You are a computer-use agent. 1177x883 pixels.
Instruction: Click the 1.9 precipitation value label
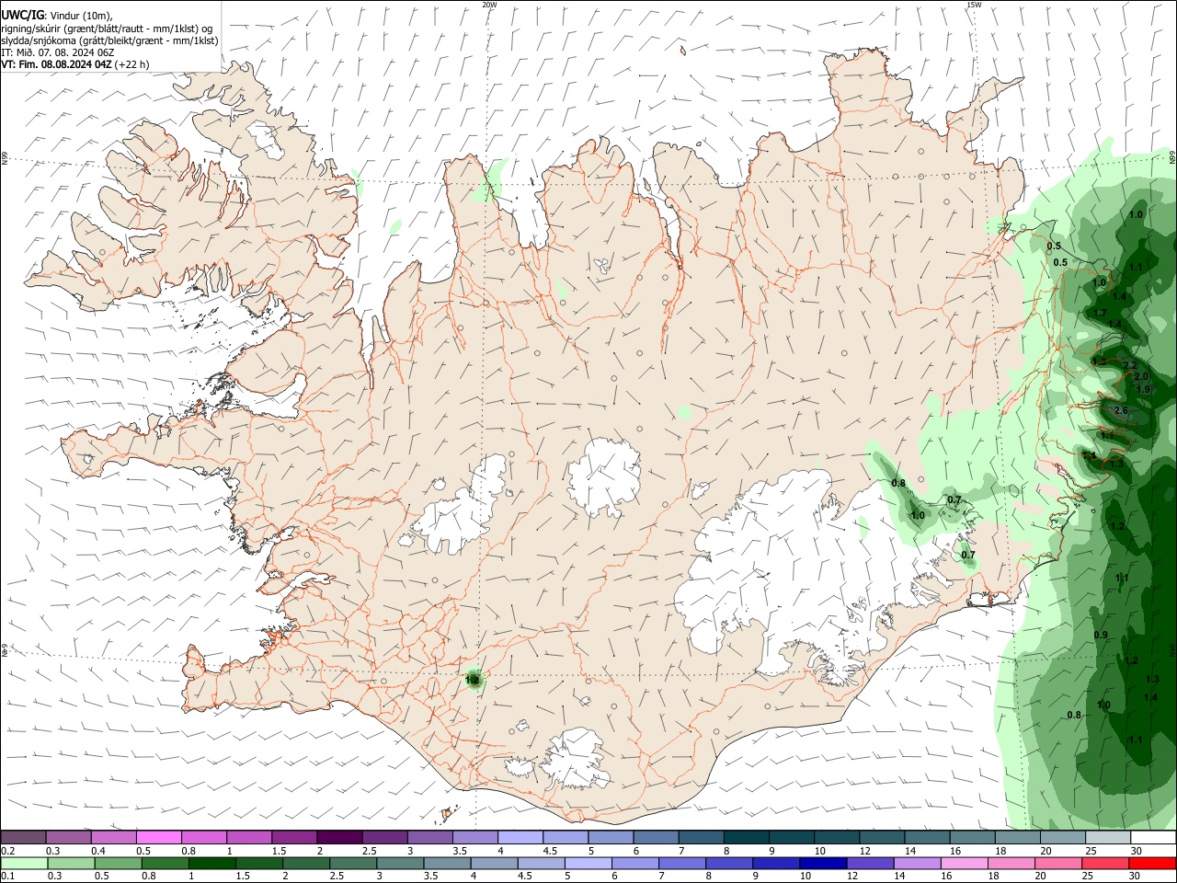click(1144, 389)
